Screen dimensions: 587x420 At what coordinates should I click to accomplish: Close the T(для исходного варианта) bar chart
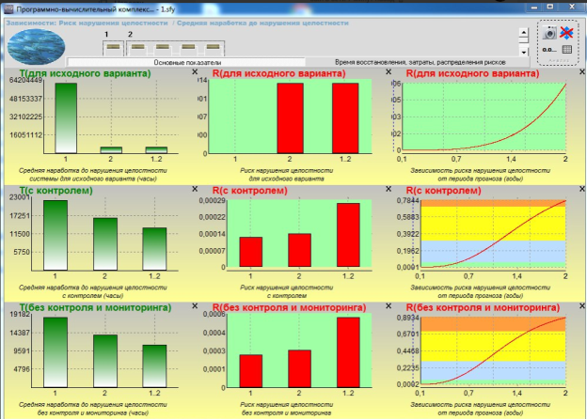pos(195,71)
